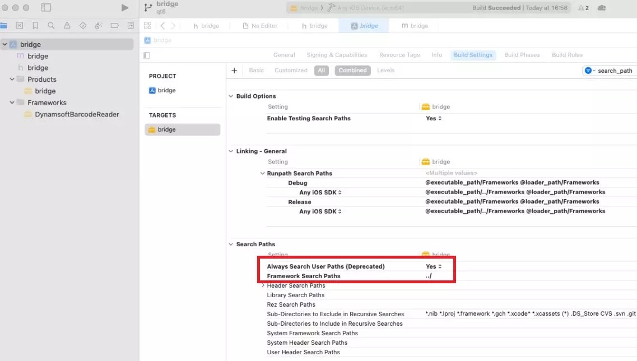Open the Issue navigator warning triangle
Viewport: 637px width, 361px height.
(x=67, y=26)
